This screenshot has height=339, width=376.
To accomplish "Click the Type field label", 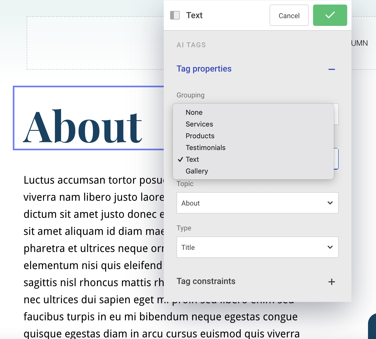I will [184, 228].
